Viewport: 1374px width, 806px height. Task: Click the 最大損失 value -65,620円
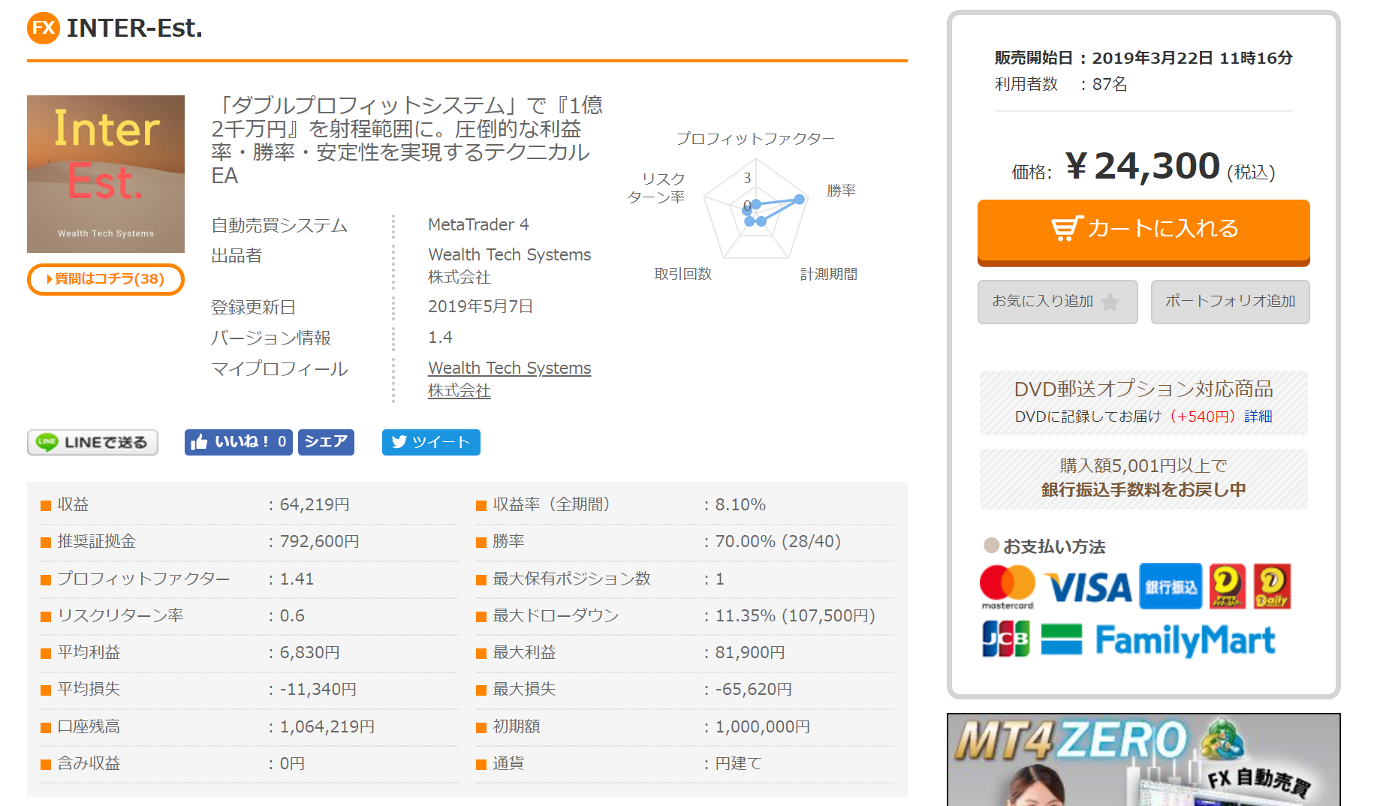[753, 689]
